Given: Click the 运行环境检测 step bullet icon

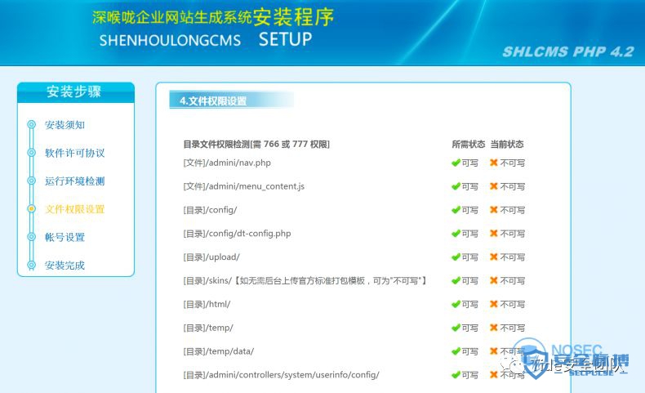Looking at the screenshot, I should coord(31,181).
